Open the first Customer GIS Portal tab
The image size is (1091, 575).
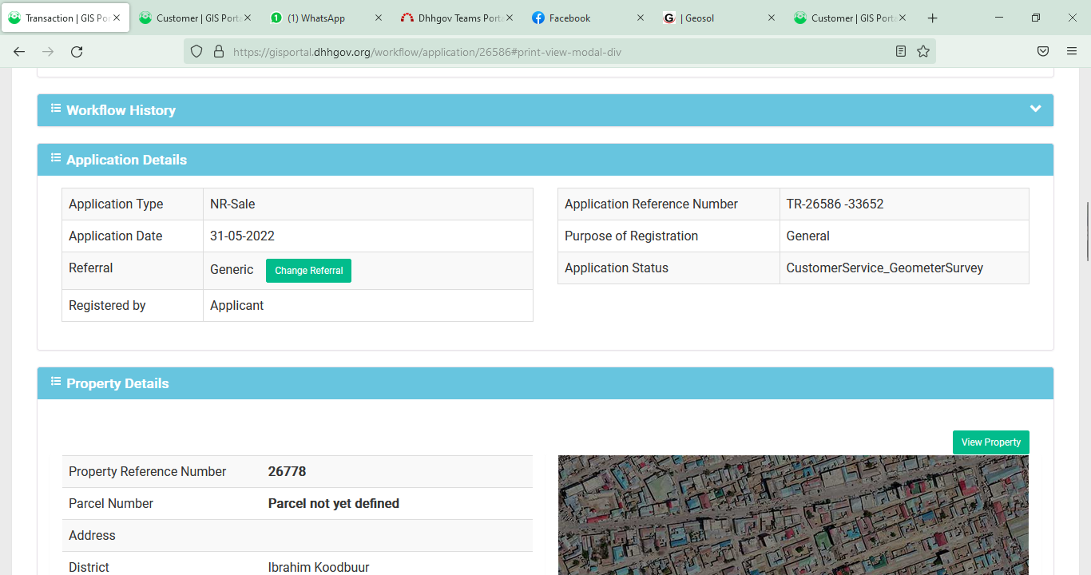tap(196, 18)
